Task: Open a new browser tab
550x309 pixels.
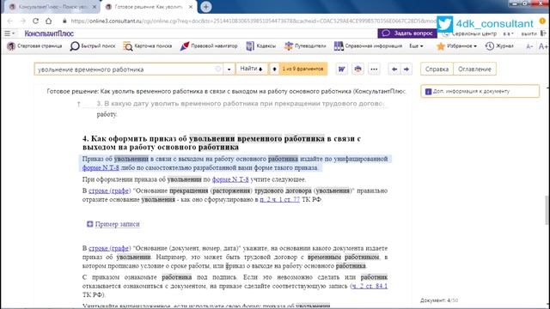Action: point(206,7)
